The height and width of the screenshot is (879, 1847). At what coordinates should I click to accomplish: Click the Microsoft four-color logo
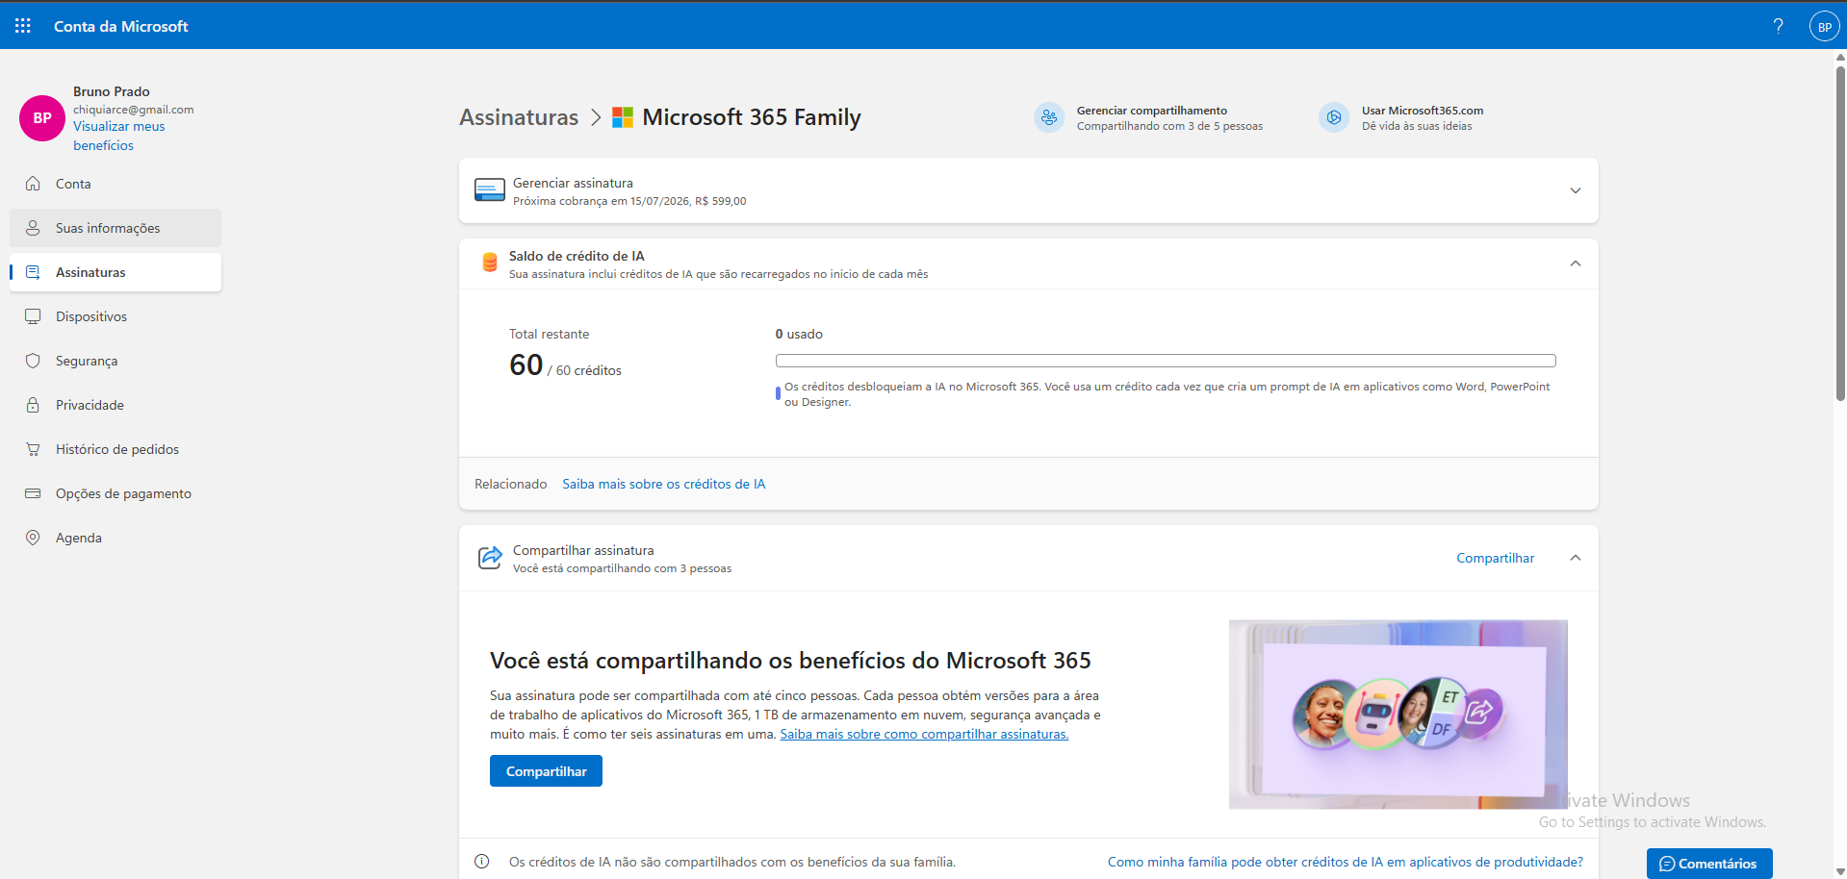point(623,117)
